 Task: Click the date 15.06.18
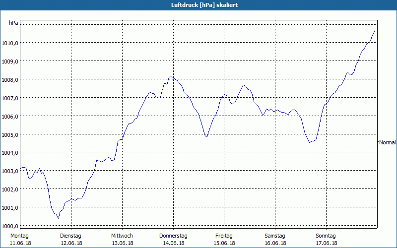225,243
